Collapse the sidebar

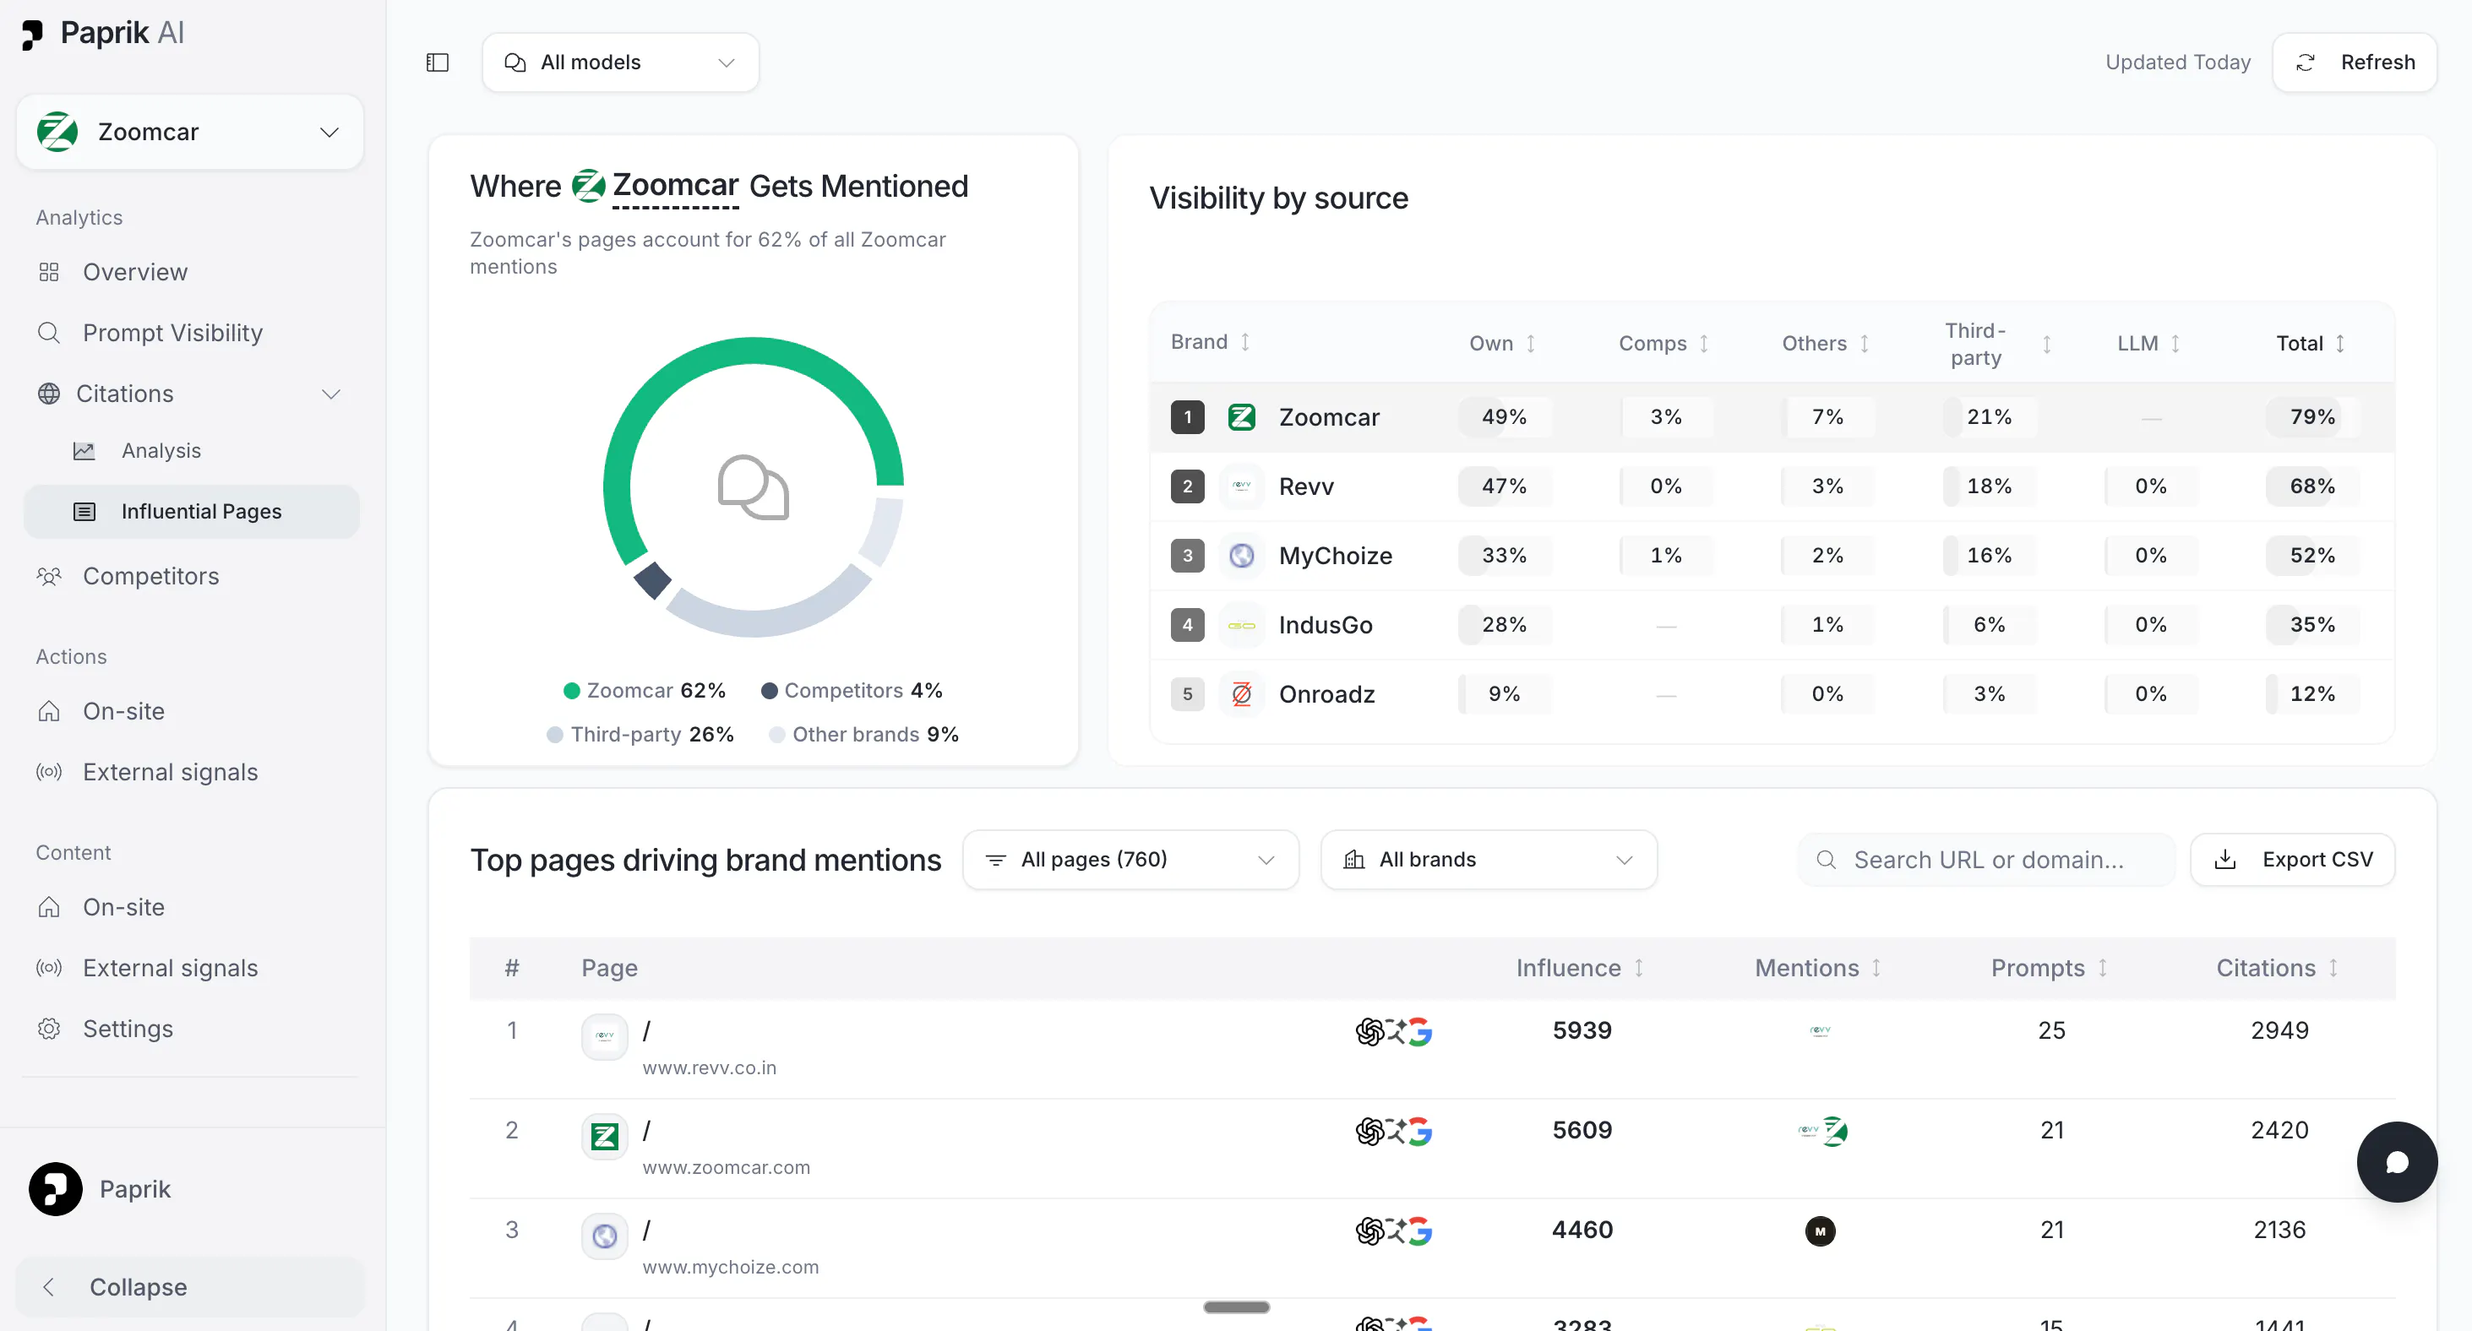click(x=190, y=1288)
